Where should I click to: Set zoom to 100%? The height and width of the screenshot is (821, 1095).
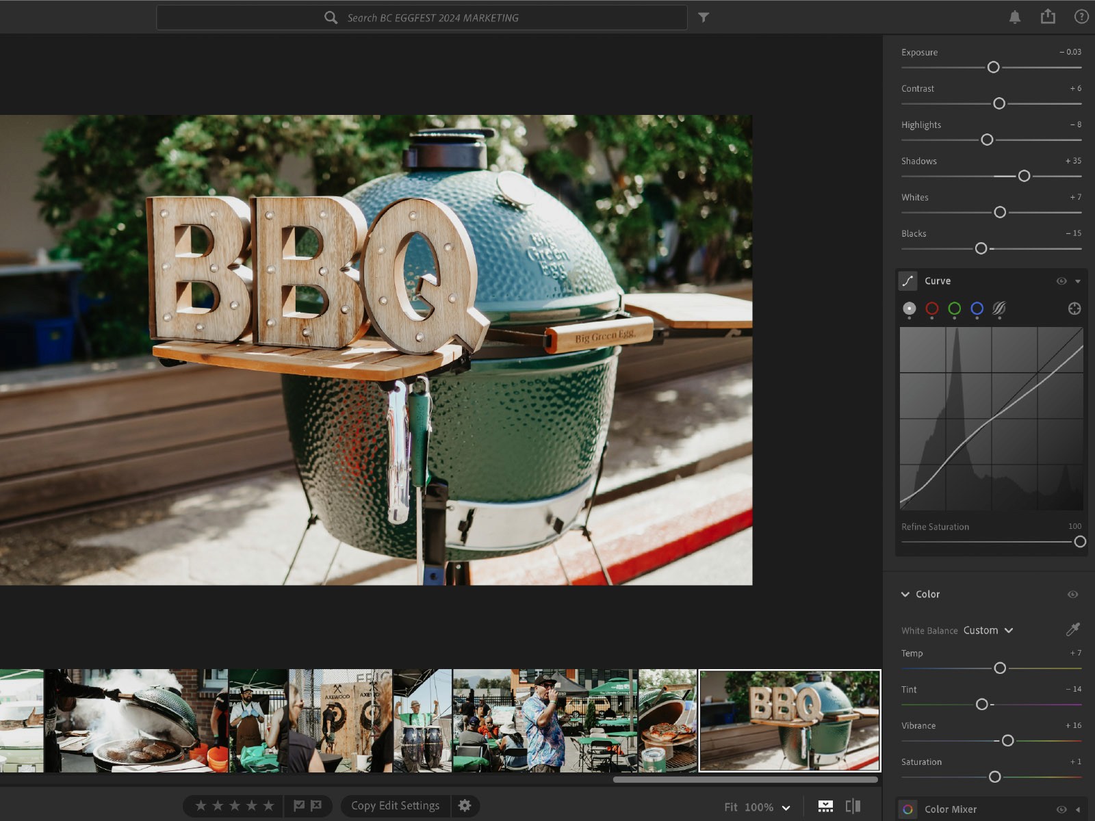759,807
